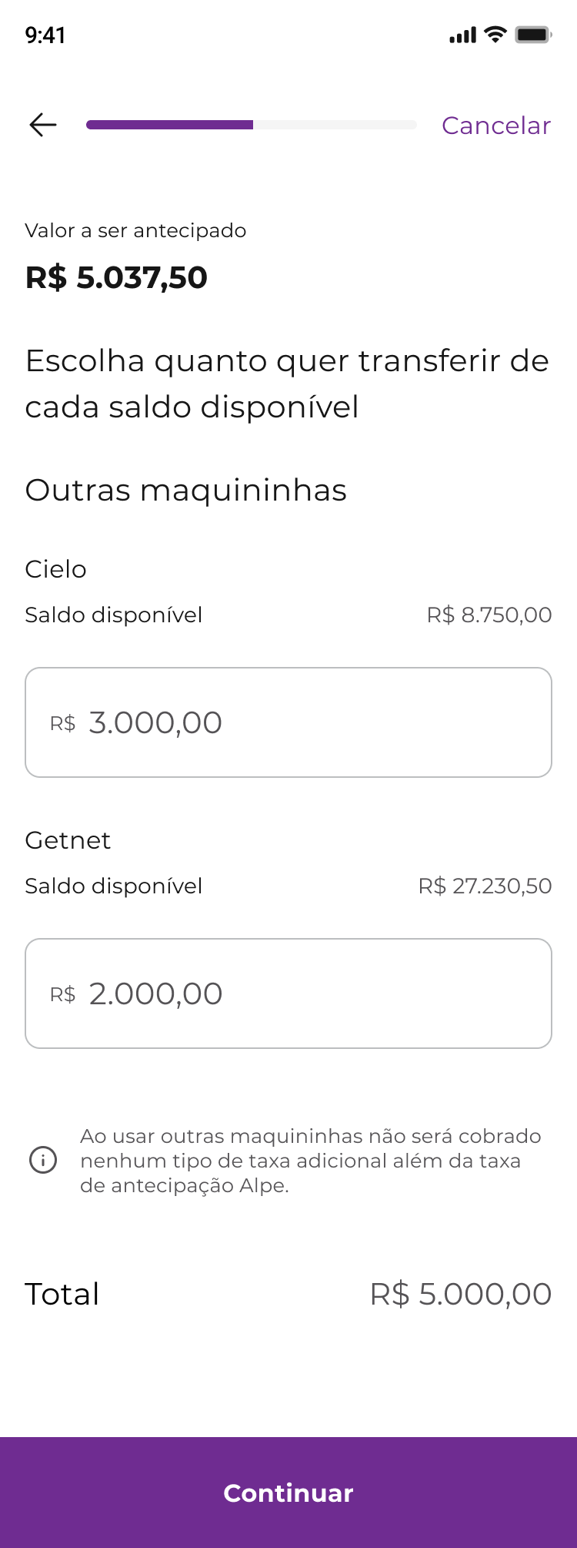Tap the Cielo available balance R$ 8.750,00
The width and height of the screenshot is (577, 1548).
[x=489, y=615]
